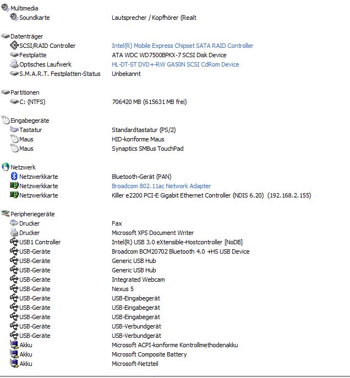The height and width of the screenshot is (378, 350).
Task: Click the 'Optisches Laufwerk' label
Action: pyautogui.click(x=45, y=64)
